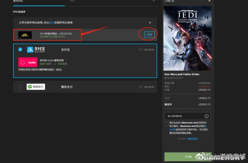Click the Jedi Fallen Order cover image
The height and width of the screenshot is (163, 248).
click(x=188, y=38)
